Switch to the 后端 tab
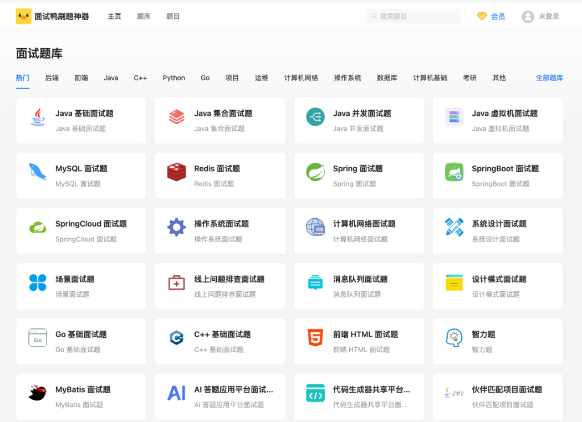The height and width of the screenshot is (422, 582). 52,78
